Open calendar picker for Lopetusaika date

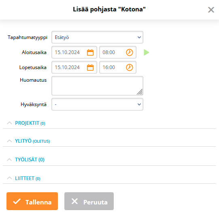(90, 67)
